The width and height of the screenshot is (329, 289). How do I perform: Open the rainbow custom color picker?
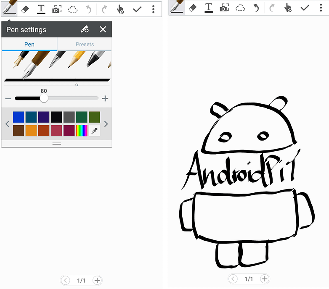82,131
